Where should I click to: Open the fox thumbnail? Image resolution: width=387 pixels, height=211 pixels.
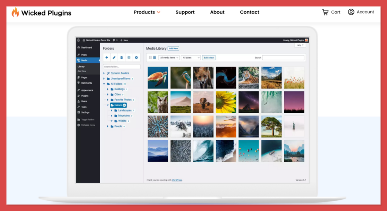coord(203,78)
